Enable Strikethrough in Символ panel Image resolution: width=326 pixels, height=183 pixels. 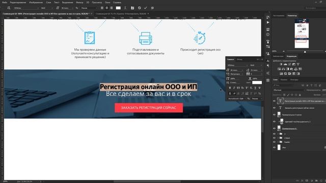(259, 88)
